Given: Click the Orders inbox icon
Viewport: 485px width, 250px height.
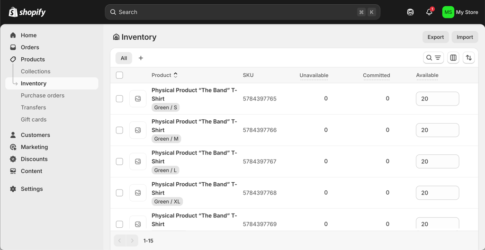Looking at the screenshot, I should (13, 47).
